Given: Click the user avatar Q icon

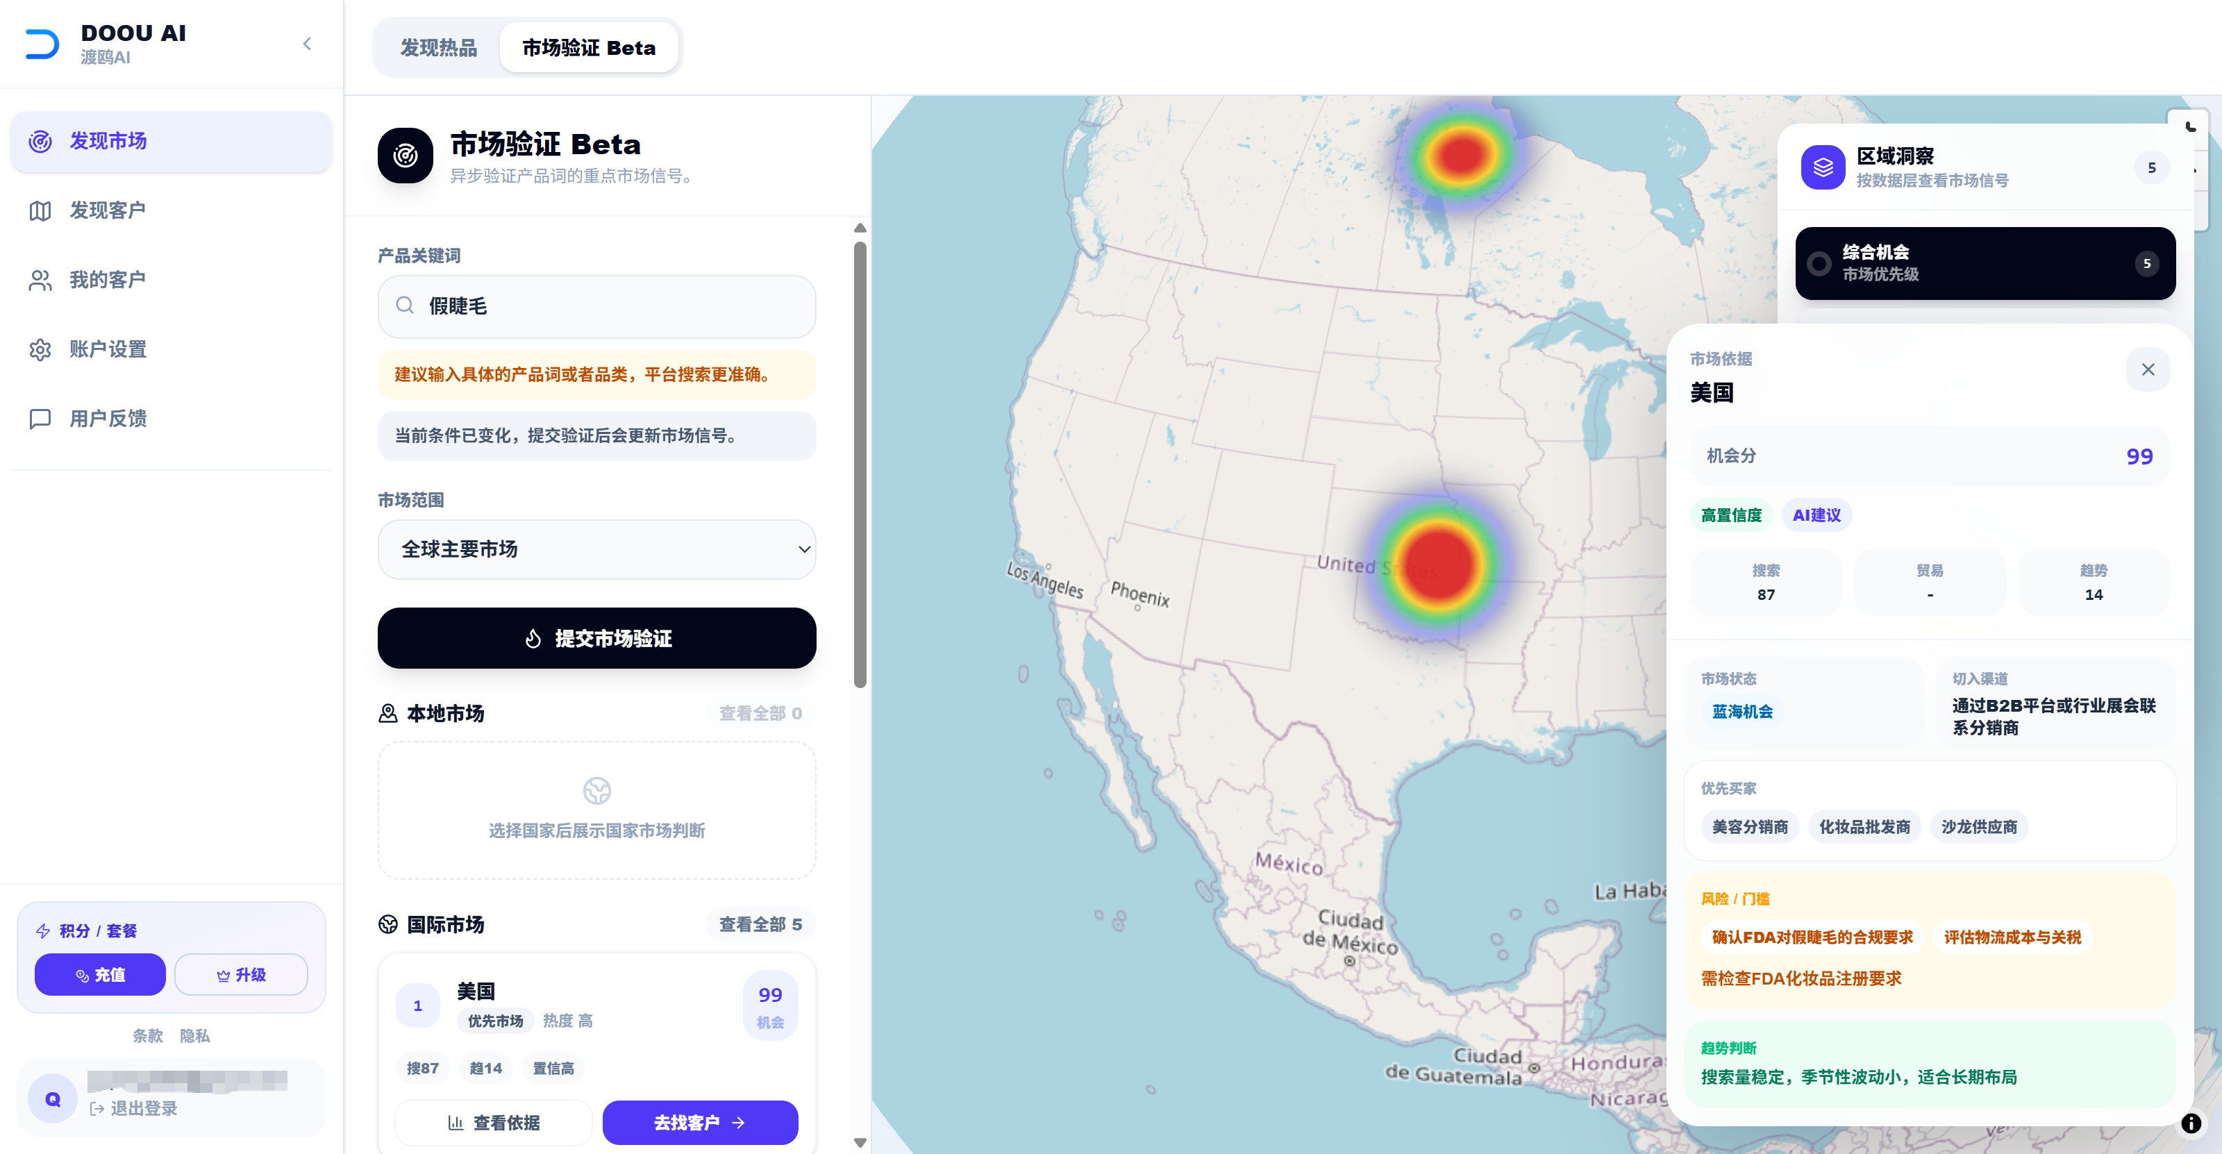Looking at the screenshot, I should (53, 1098).
